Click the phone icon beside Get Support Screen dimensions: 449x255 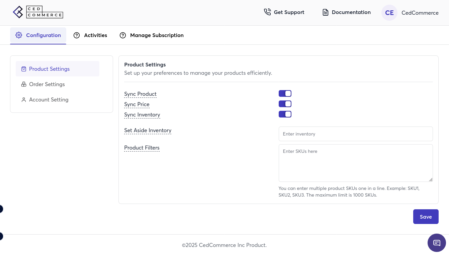[267, 12]
